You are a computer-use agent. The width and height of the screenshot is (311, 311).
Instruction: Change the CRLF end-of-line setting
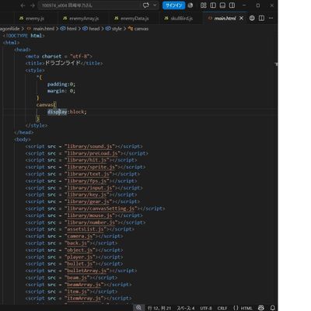(222, 308)
